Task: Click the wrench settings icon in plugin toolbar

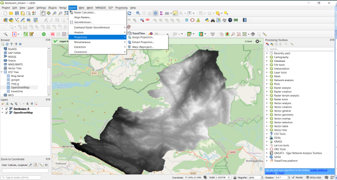Action: 264,34
